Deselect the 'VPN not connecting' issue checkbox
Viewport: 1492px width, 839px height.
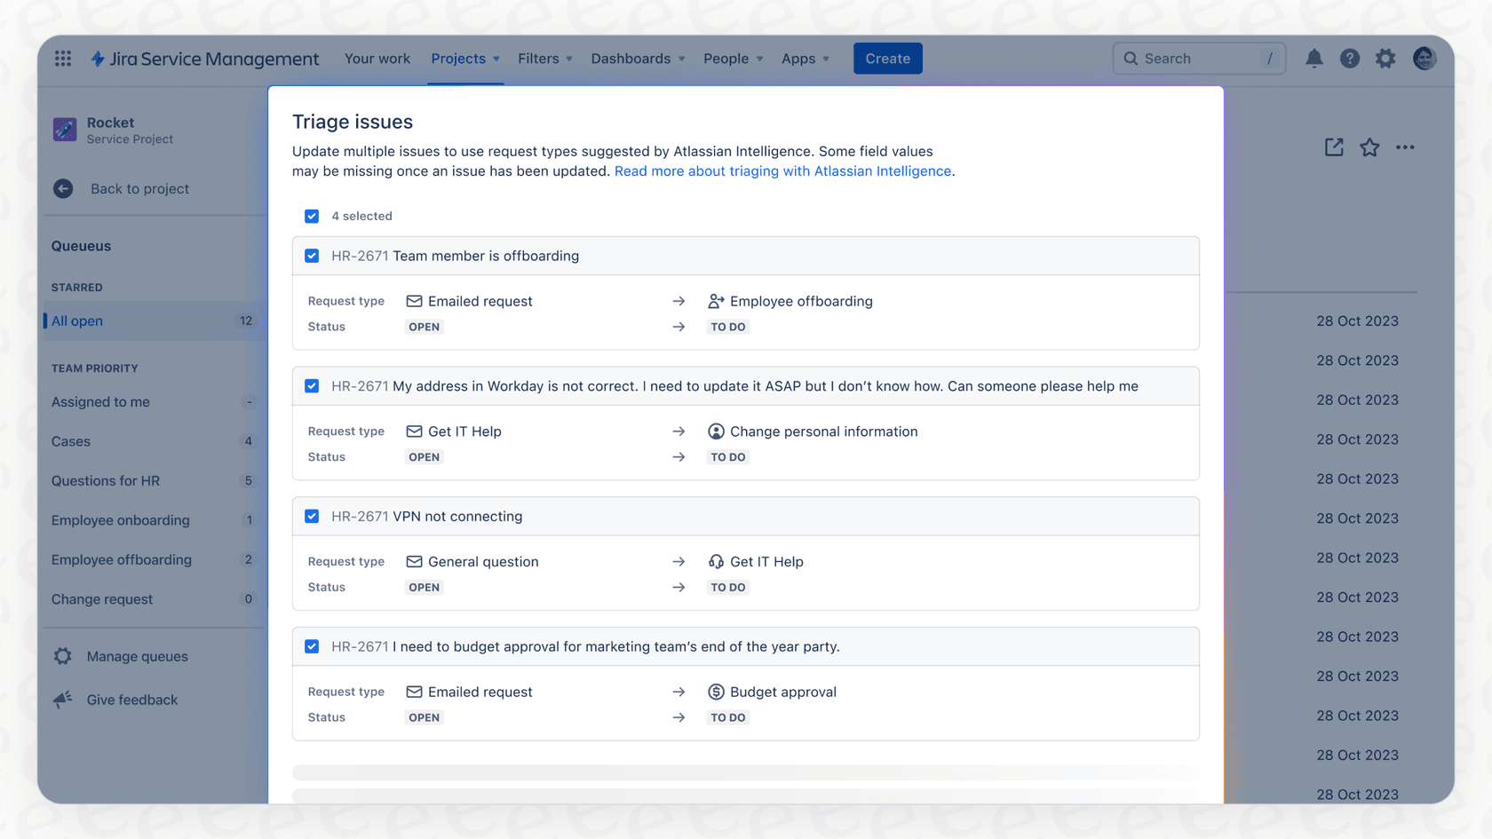(312, 516)
